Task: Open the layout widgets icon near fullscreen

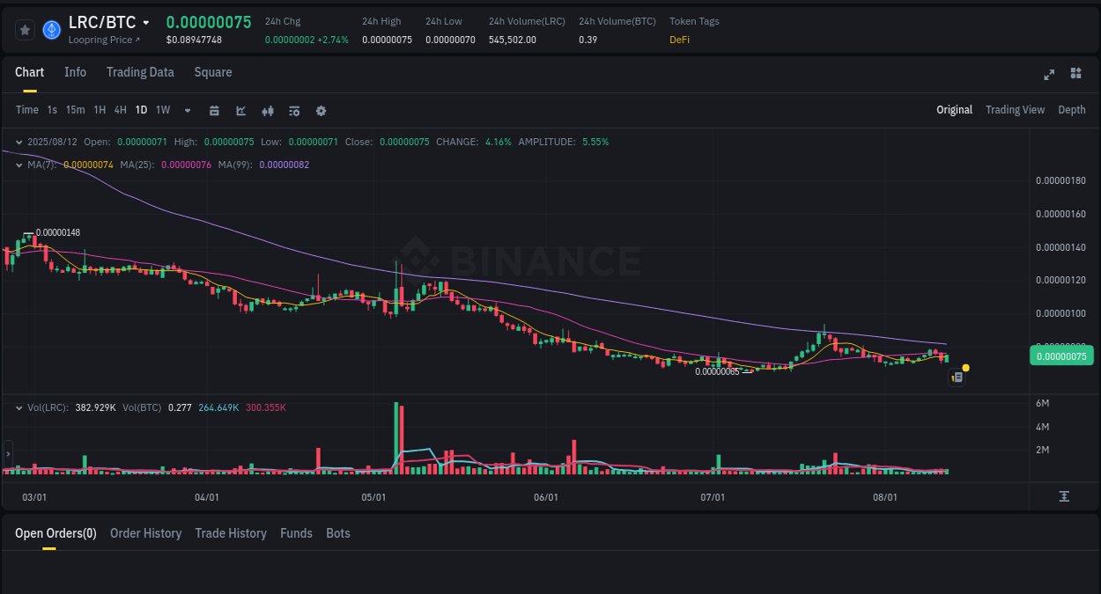Action: coord(1075,74)
